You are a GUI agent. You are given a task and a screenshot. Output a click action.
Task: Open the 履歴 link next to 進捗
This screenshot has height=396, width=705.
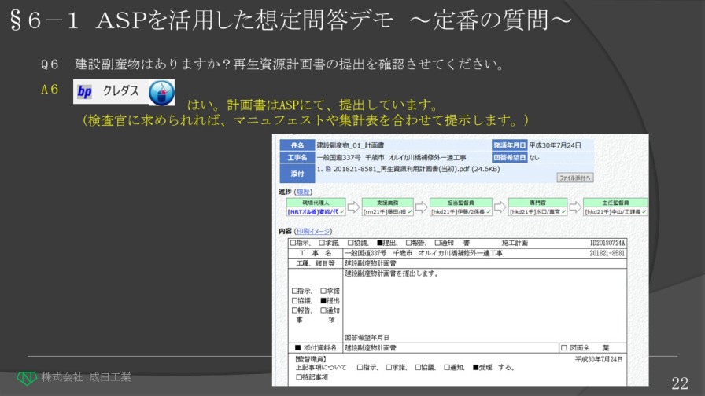tap(303, 192)
